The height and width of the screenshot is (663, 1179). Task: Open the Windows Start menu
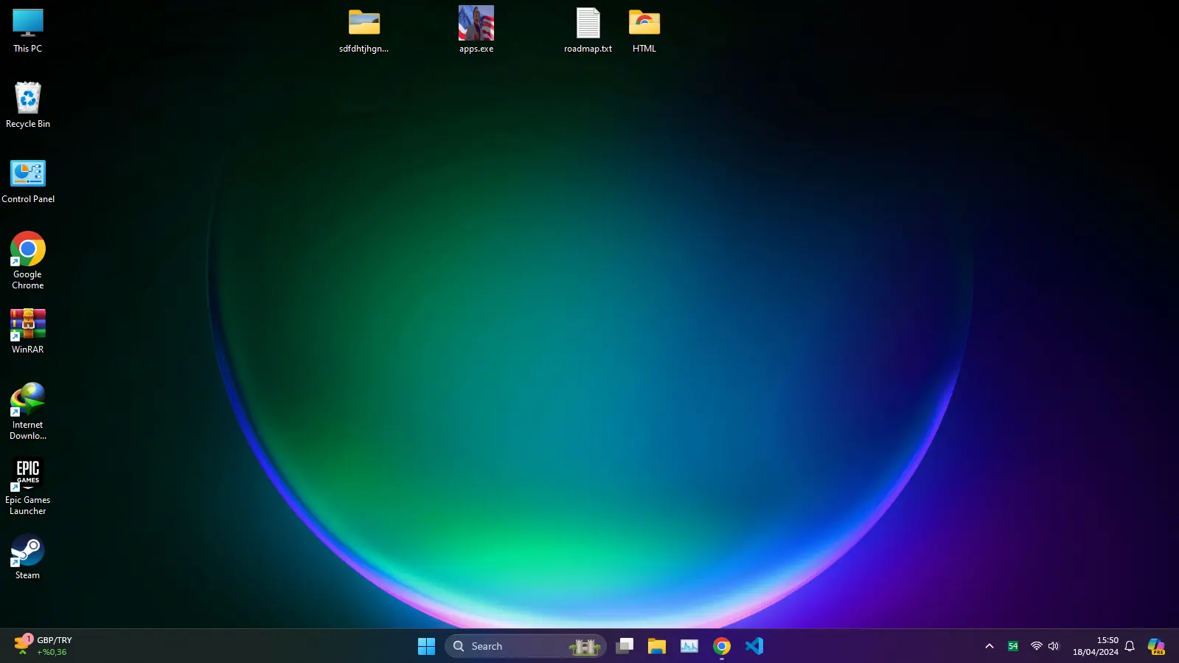pyautogui.click(x=426, y=646)
